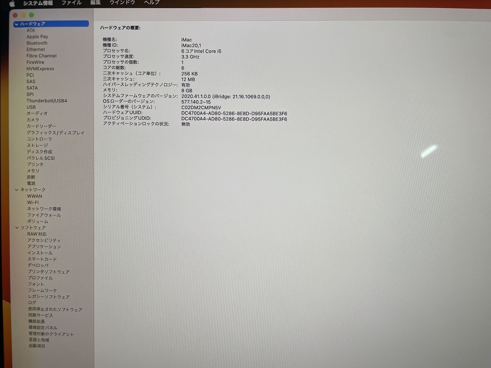The width and height of the screenshot is (491, 368).
Task: Select ディスク作成 in the sidebar
Action: [40, 152]
